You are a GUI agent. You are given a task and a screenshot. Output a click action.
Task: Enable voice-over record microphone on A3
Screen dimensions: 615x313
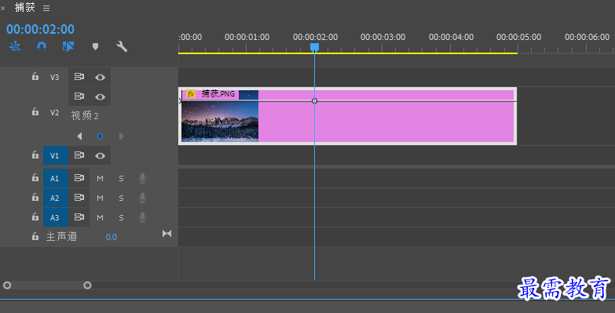(x=143, y=217)
